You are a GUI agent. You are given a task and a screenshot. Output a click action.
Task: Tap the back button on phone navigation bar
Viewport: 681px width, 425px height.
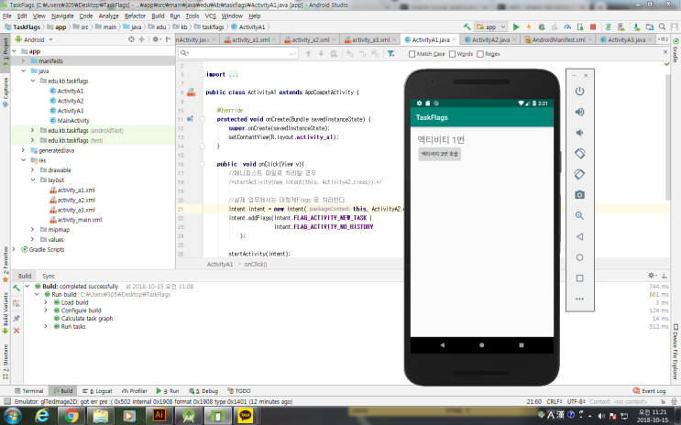pos(442,345)
